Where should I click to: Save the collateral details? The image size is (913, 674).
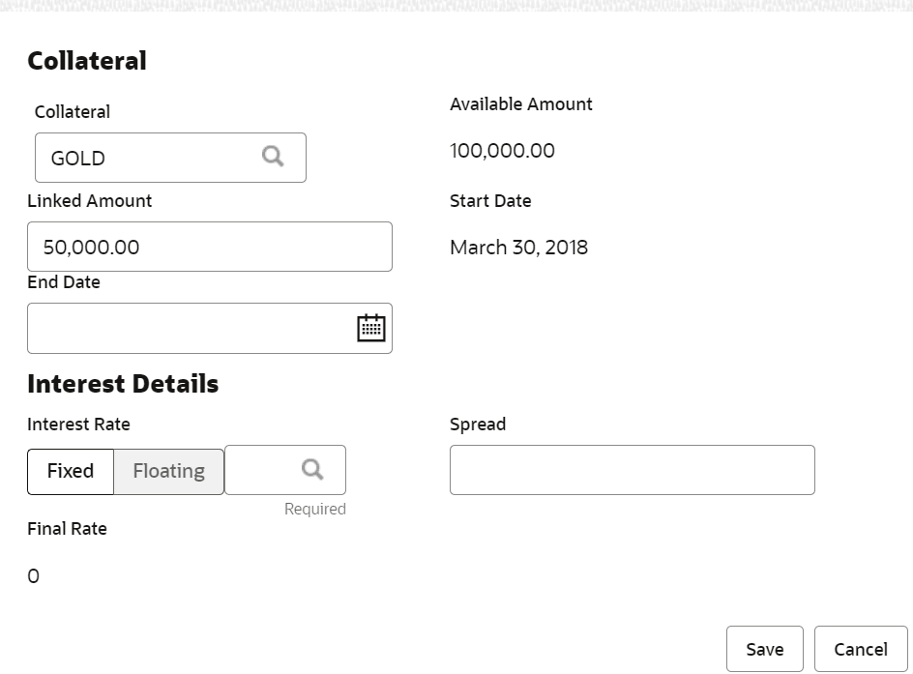(764, 649)
